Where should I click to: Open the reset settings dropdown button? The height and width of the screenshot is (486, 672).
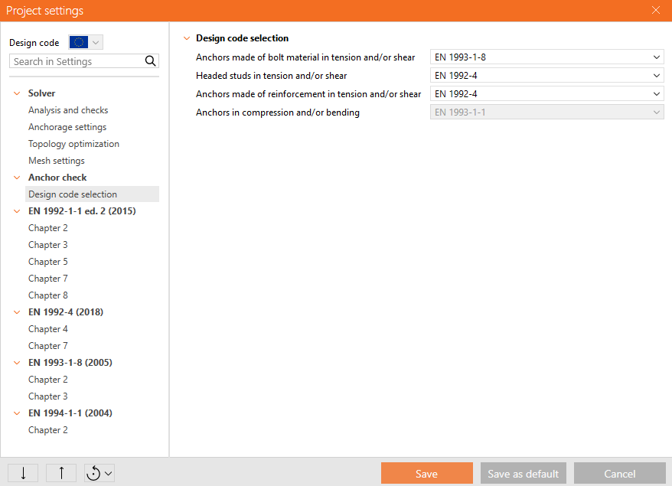(99, 473)
